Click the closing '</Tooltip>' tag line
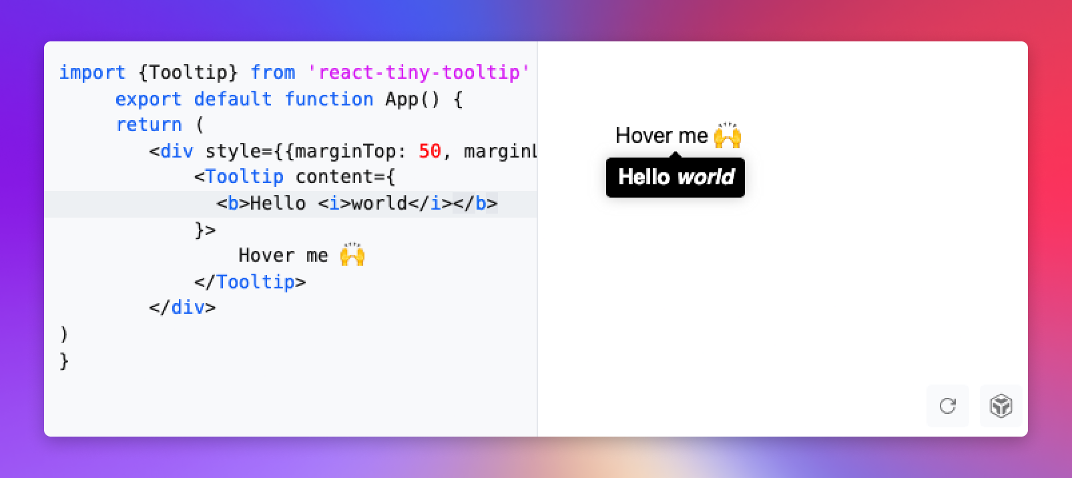Screen dimensions: 1072x478 (x=250, y=282)
